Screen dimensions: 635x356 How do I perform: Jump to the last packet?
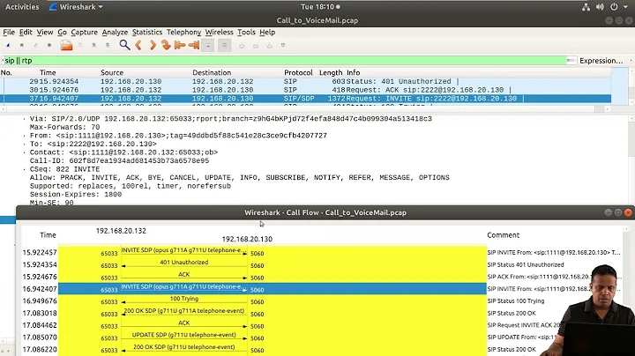click(193, 45)
